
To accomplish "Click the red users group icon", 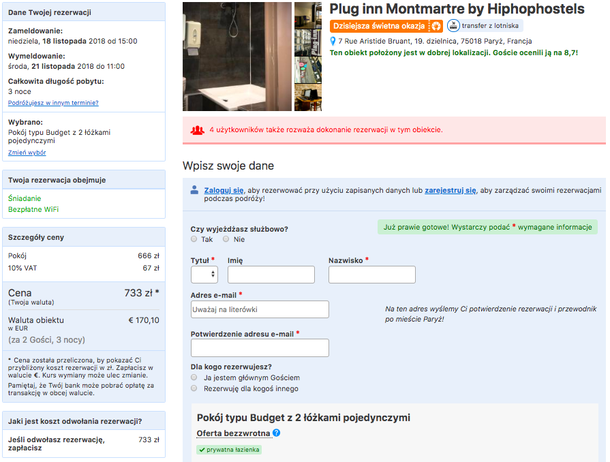I will coord(198,130).
